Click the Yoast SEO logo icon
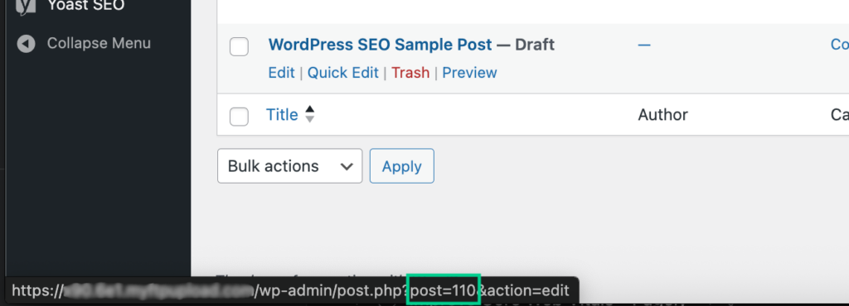849x306 pixels. point(26,6)
